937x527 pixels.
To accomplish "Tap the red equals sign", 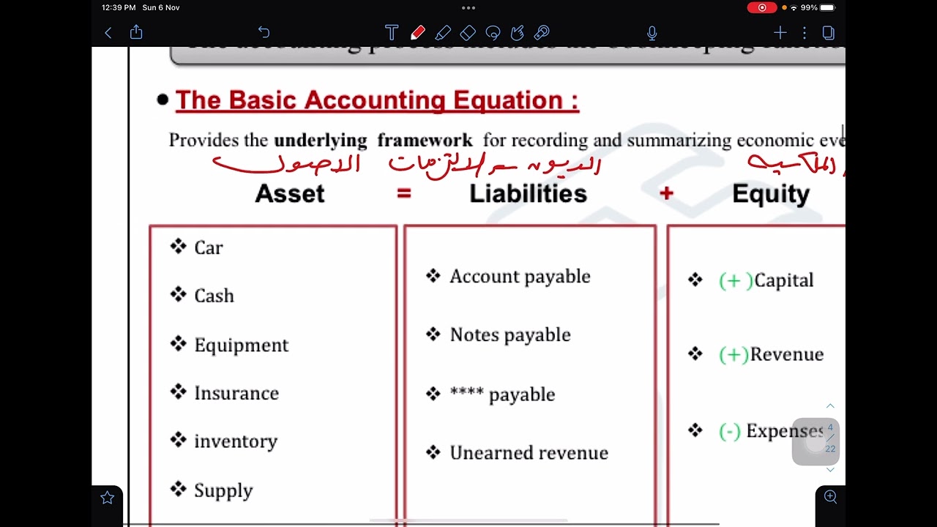I will pos(404,194).
